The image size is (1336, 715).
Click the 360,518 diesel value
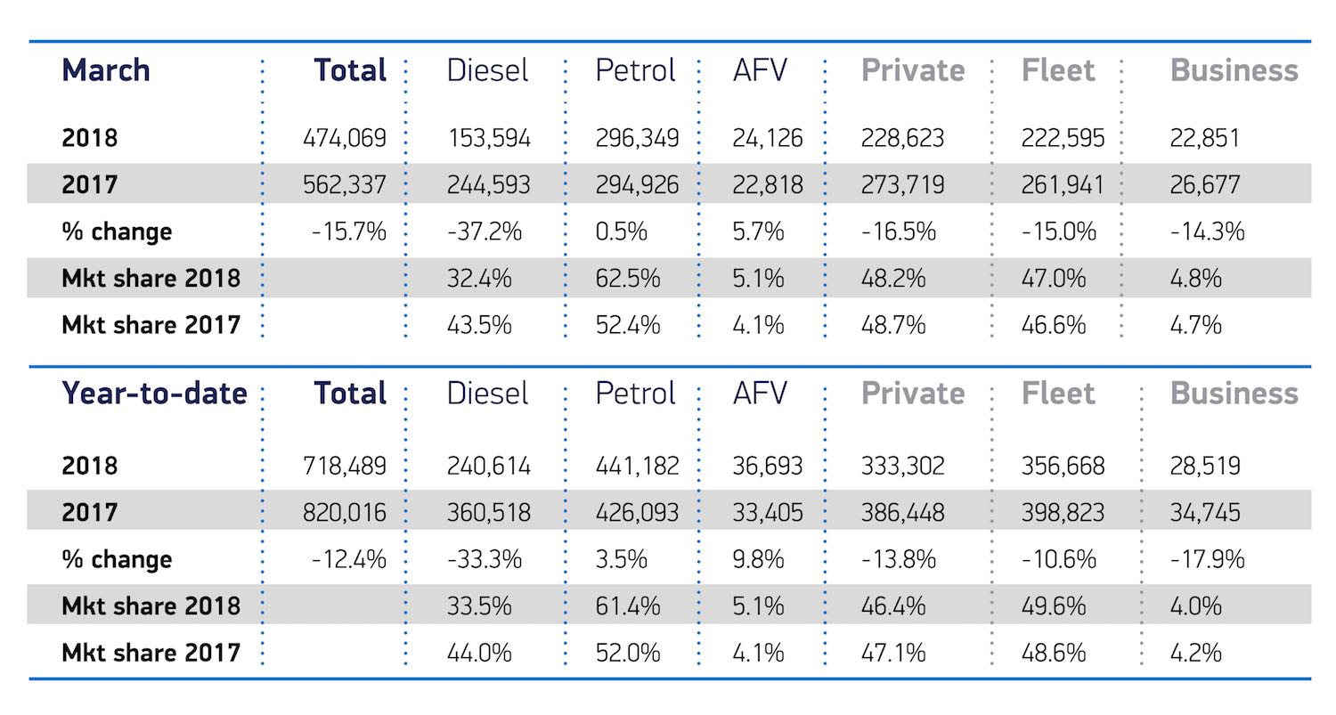(x=488, y=513)
